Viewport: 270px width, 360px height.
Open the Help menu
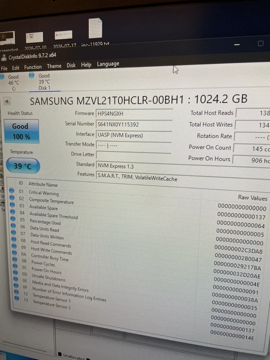coord(86,65)
